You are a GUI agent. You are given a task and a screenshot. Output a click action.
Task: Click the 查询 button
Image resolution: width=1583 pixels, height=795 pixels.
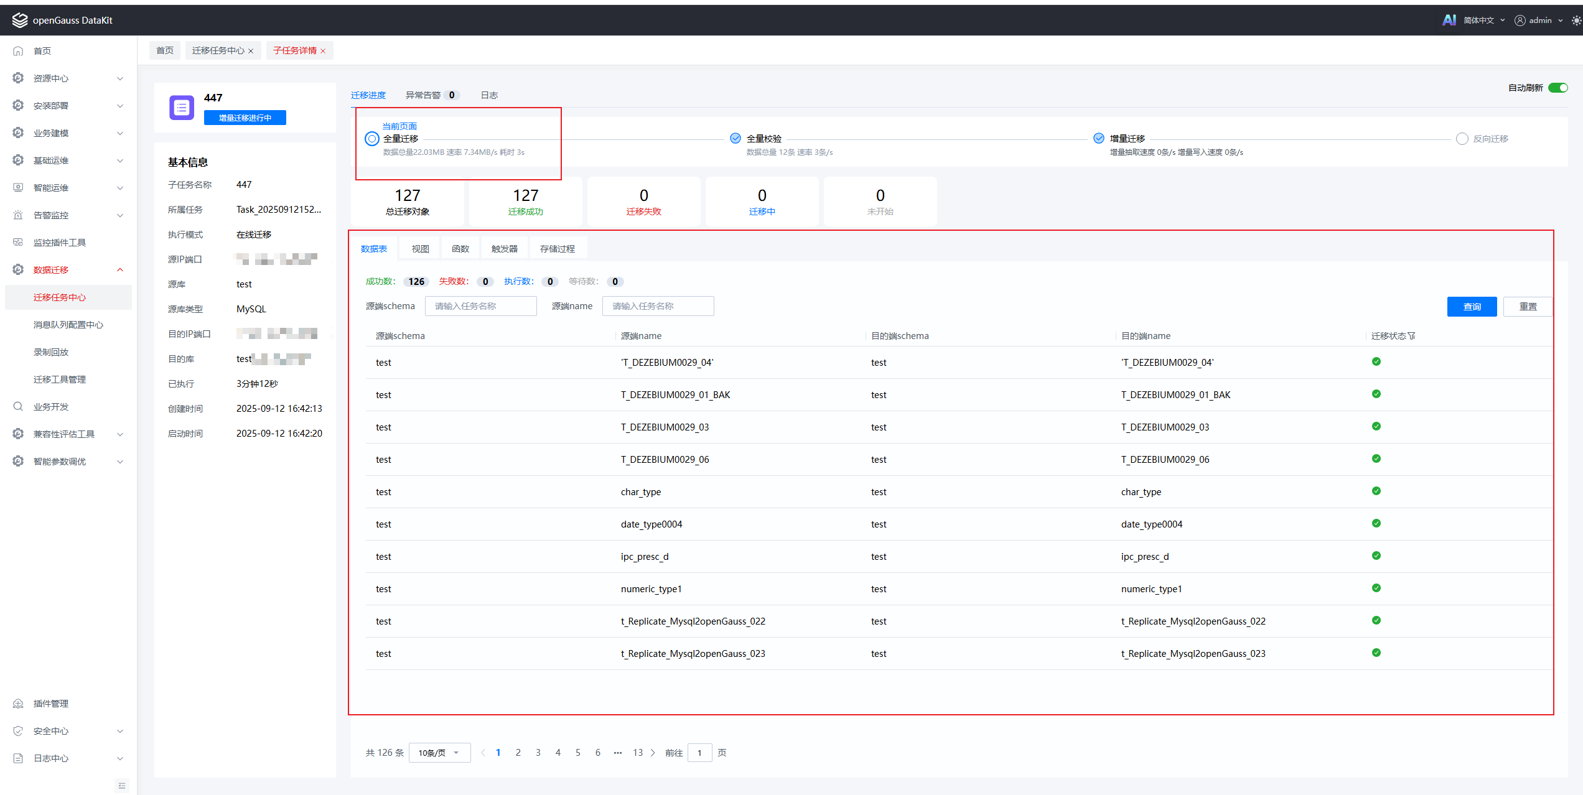pos(1472,307)
